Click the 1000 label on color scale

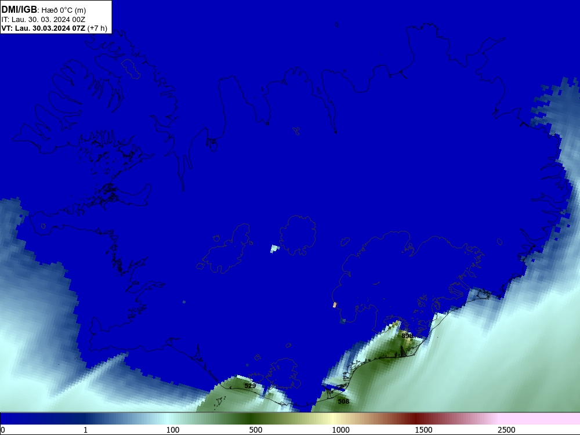tap(340, 430)
